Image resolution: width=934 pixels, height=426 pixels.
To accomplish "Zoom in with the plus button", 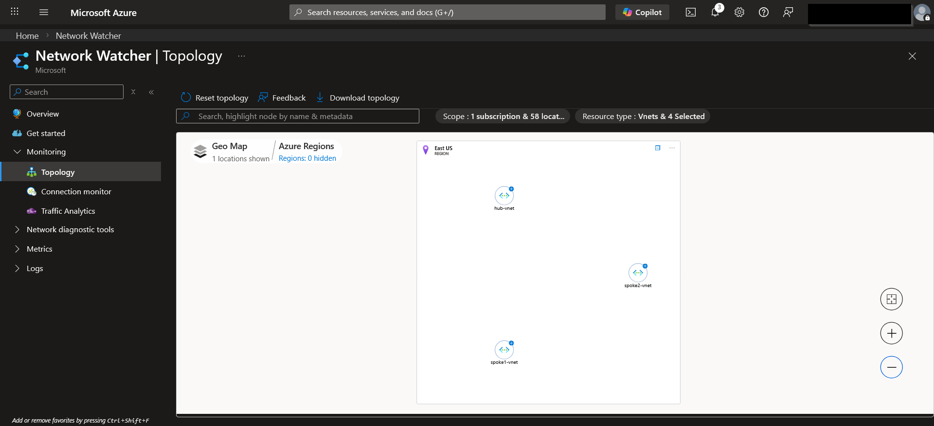I will tap(891, 333).
